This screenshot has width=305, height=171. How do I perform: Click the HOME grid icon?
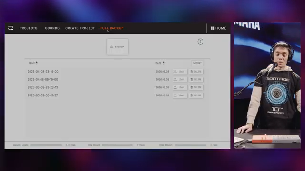[213, 28]
